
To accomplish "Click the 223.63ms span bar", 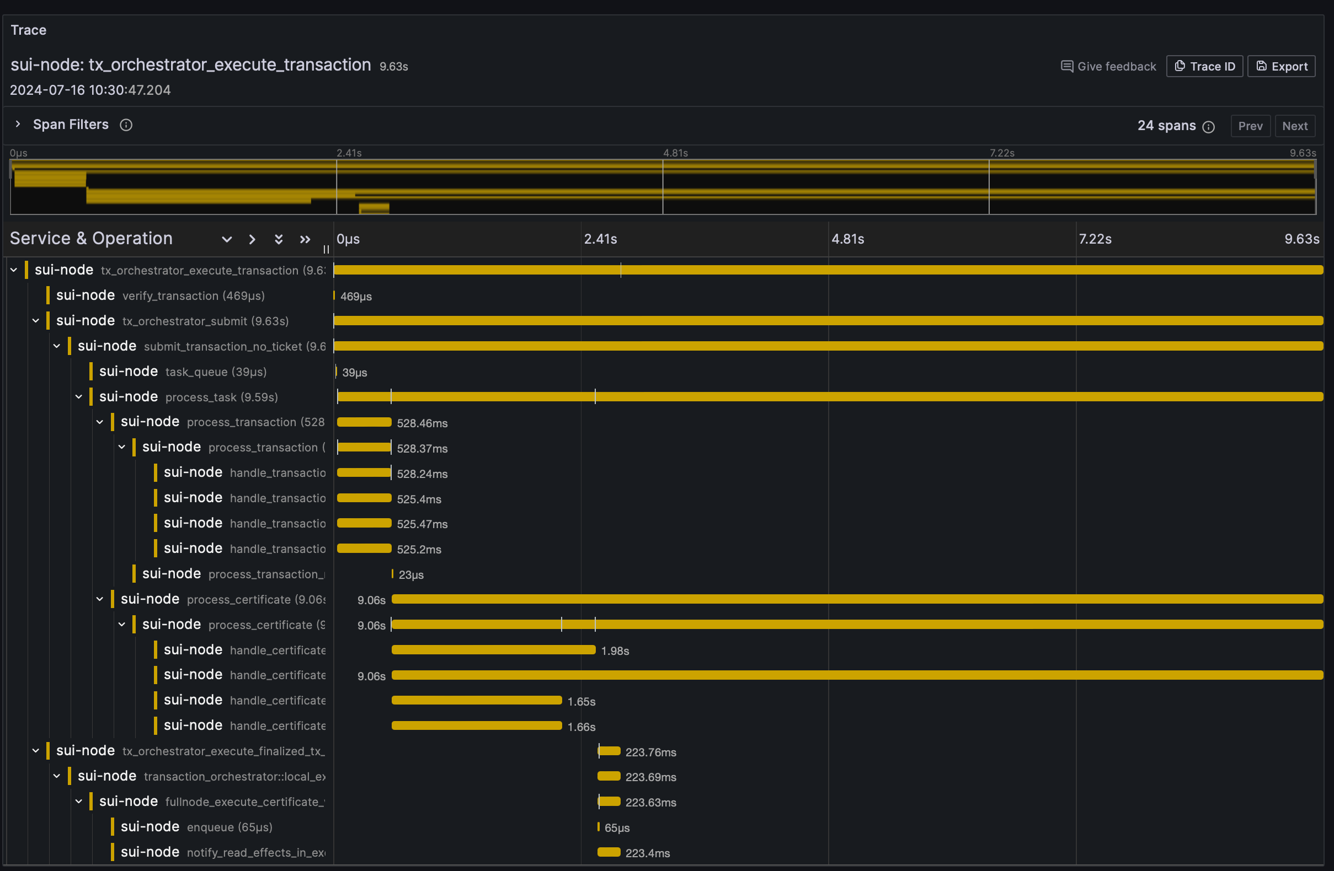I will (x=609, y=802).
